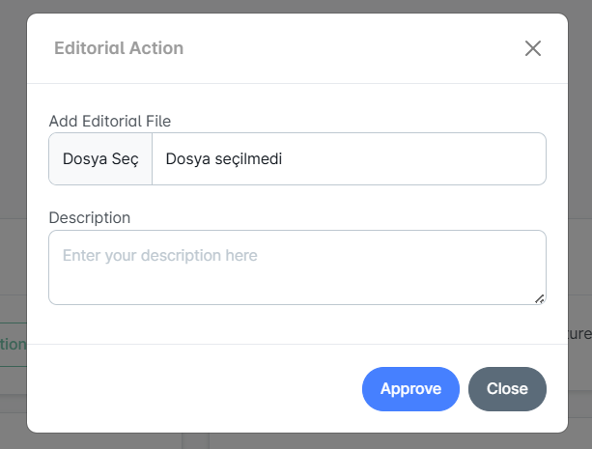Click the Dosya Seç file chooser button
This screenshot has width=592, height=449.
click(x=100, y=159)
